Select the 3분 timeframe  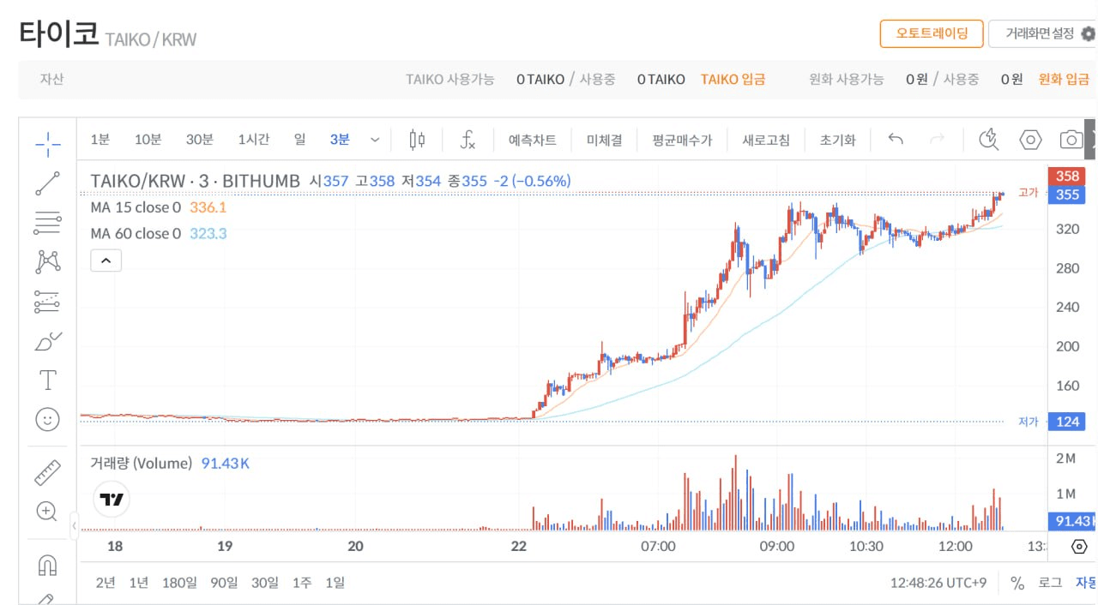[x=341, y=140]
